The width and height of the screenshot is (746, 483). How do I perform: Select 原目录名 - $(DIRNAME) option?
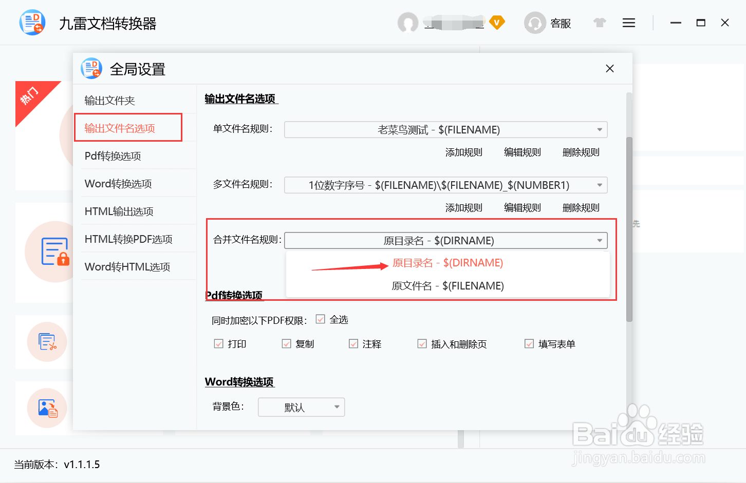pos(447,263)
